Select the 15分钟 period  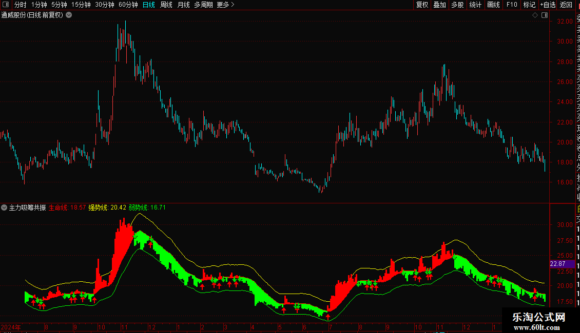coord(81,5)
